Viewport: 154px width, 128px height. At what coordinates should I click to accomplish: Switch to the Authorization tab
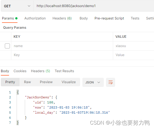[x=35, y=18]
